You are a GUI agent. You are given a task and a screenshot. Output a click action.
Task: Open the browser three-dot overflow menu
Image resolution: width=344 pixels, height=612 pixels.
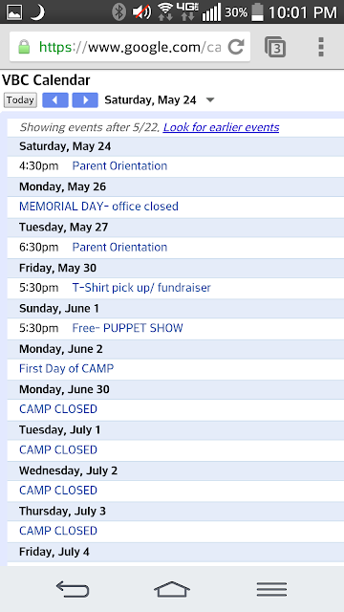[321, 47]
